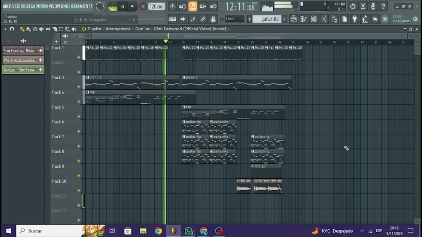Click the 120.000 tempo field
Image resolution: width=422 pixels, height=237 pixels.
click(x=156, y=6)
